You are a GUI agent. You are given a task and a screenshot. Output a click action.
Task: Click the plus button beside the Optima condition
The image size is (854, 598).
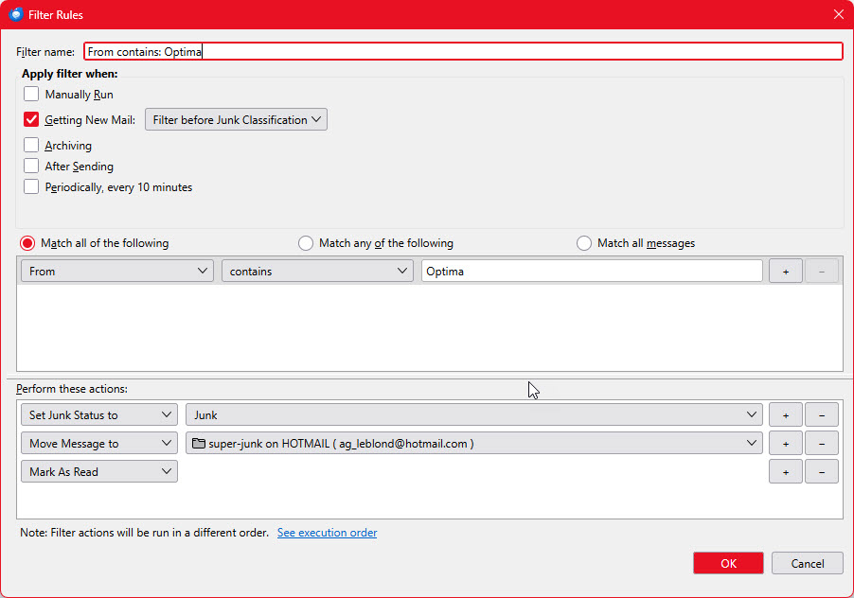tap(785, 272)
